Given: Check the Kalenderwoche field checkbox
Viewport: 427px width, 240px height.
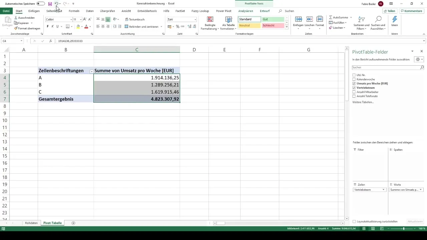Looking at the screenshot, I should tap(354, 79).
